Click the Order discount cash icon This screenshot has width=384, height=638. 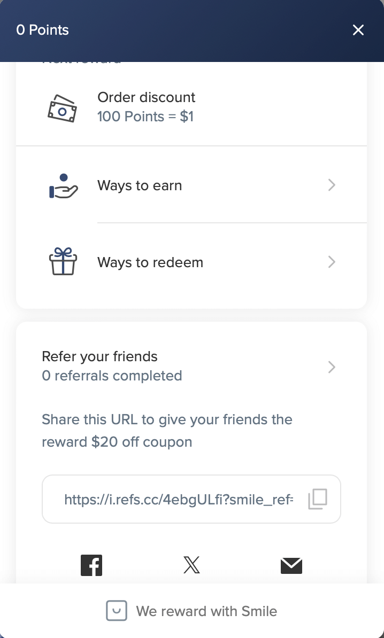(x=63, y=108)
